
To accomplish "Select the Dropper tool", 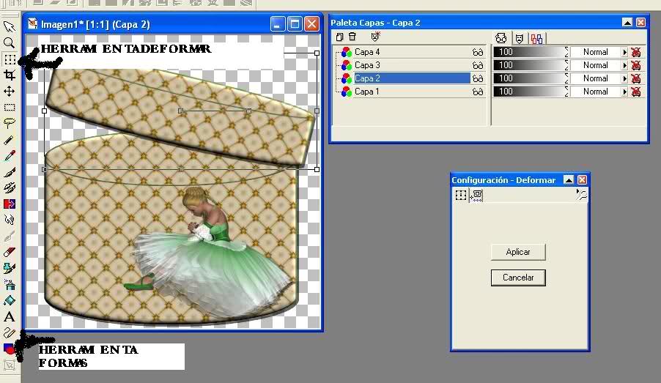I will 10,155.
